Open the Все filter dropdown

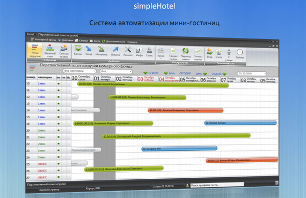point(116,71)
